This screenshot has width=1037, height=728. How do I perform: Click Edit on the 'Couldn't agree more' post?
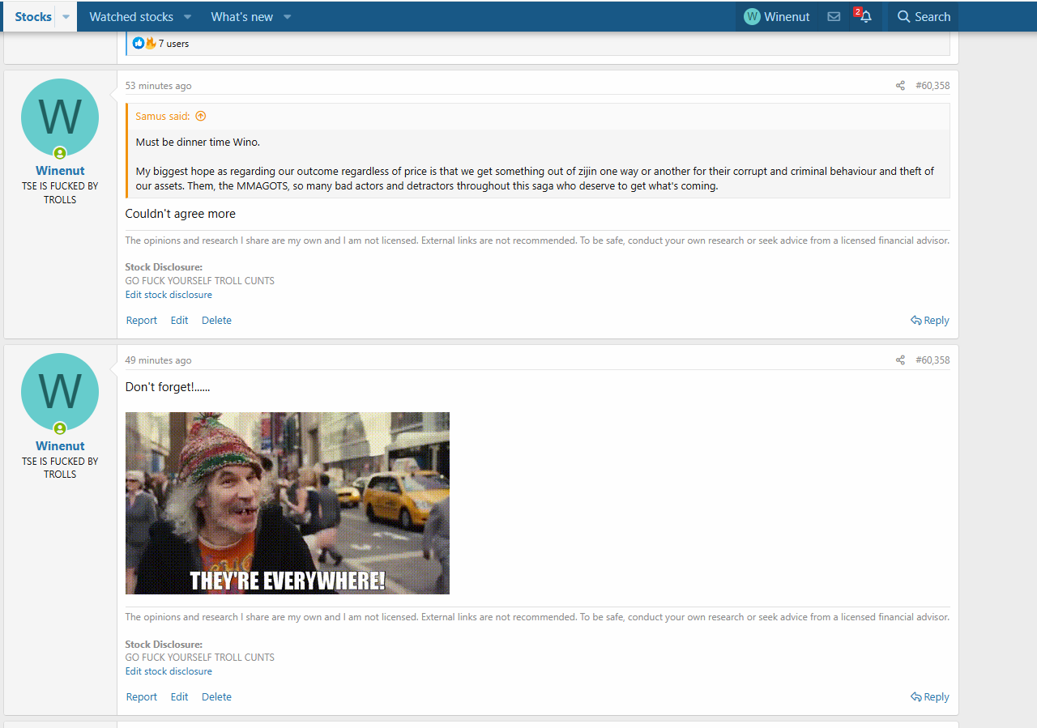click(179, 321)
